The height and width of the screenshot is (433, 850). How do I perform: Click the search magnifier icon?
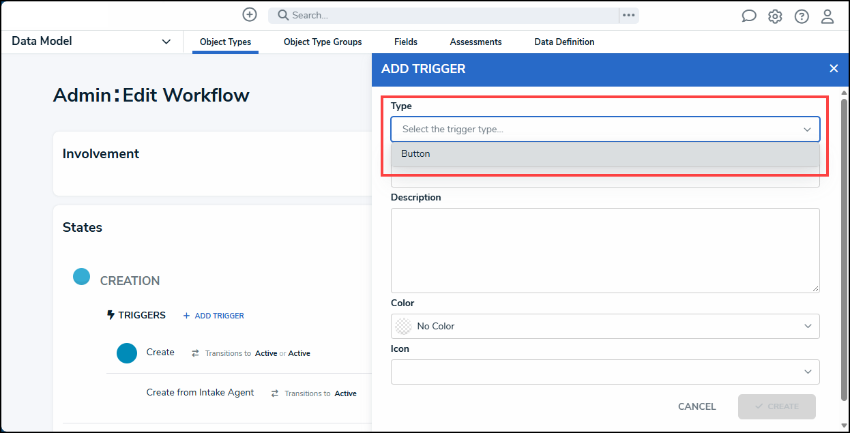click(283, 15)
